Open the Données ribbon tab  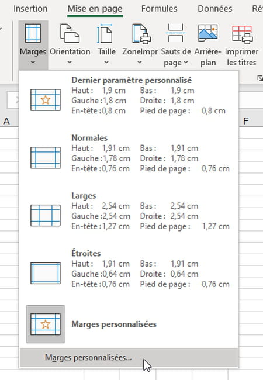click(x=215, y=9)
